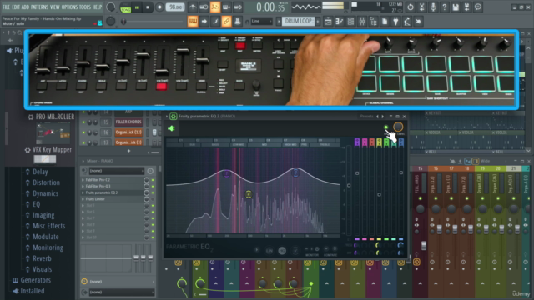Open the EDIT menu
The width and height of the screenshot is (534, 300).
[16, 7]
